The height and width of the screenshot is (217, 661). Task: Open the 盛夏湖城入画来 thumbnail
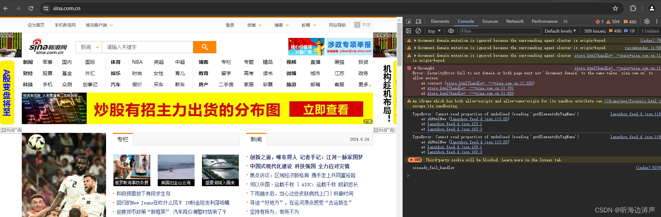tap(220, 170)
